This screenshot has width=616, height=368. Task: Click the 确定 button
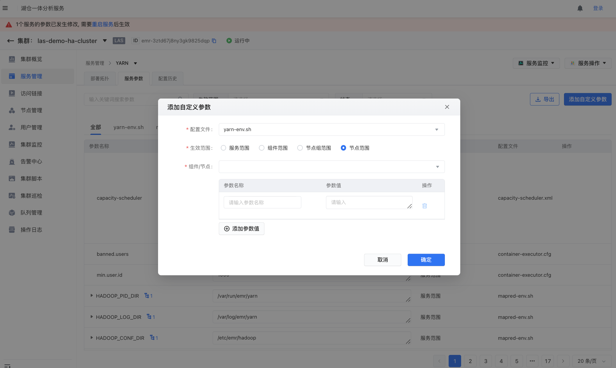426,260
